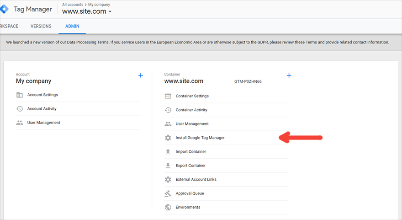Select the Admin tab
This screenshot has height=220, width=402.
tap(72, 26)
